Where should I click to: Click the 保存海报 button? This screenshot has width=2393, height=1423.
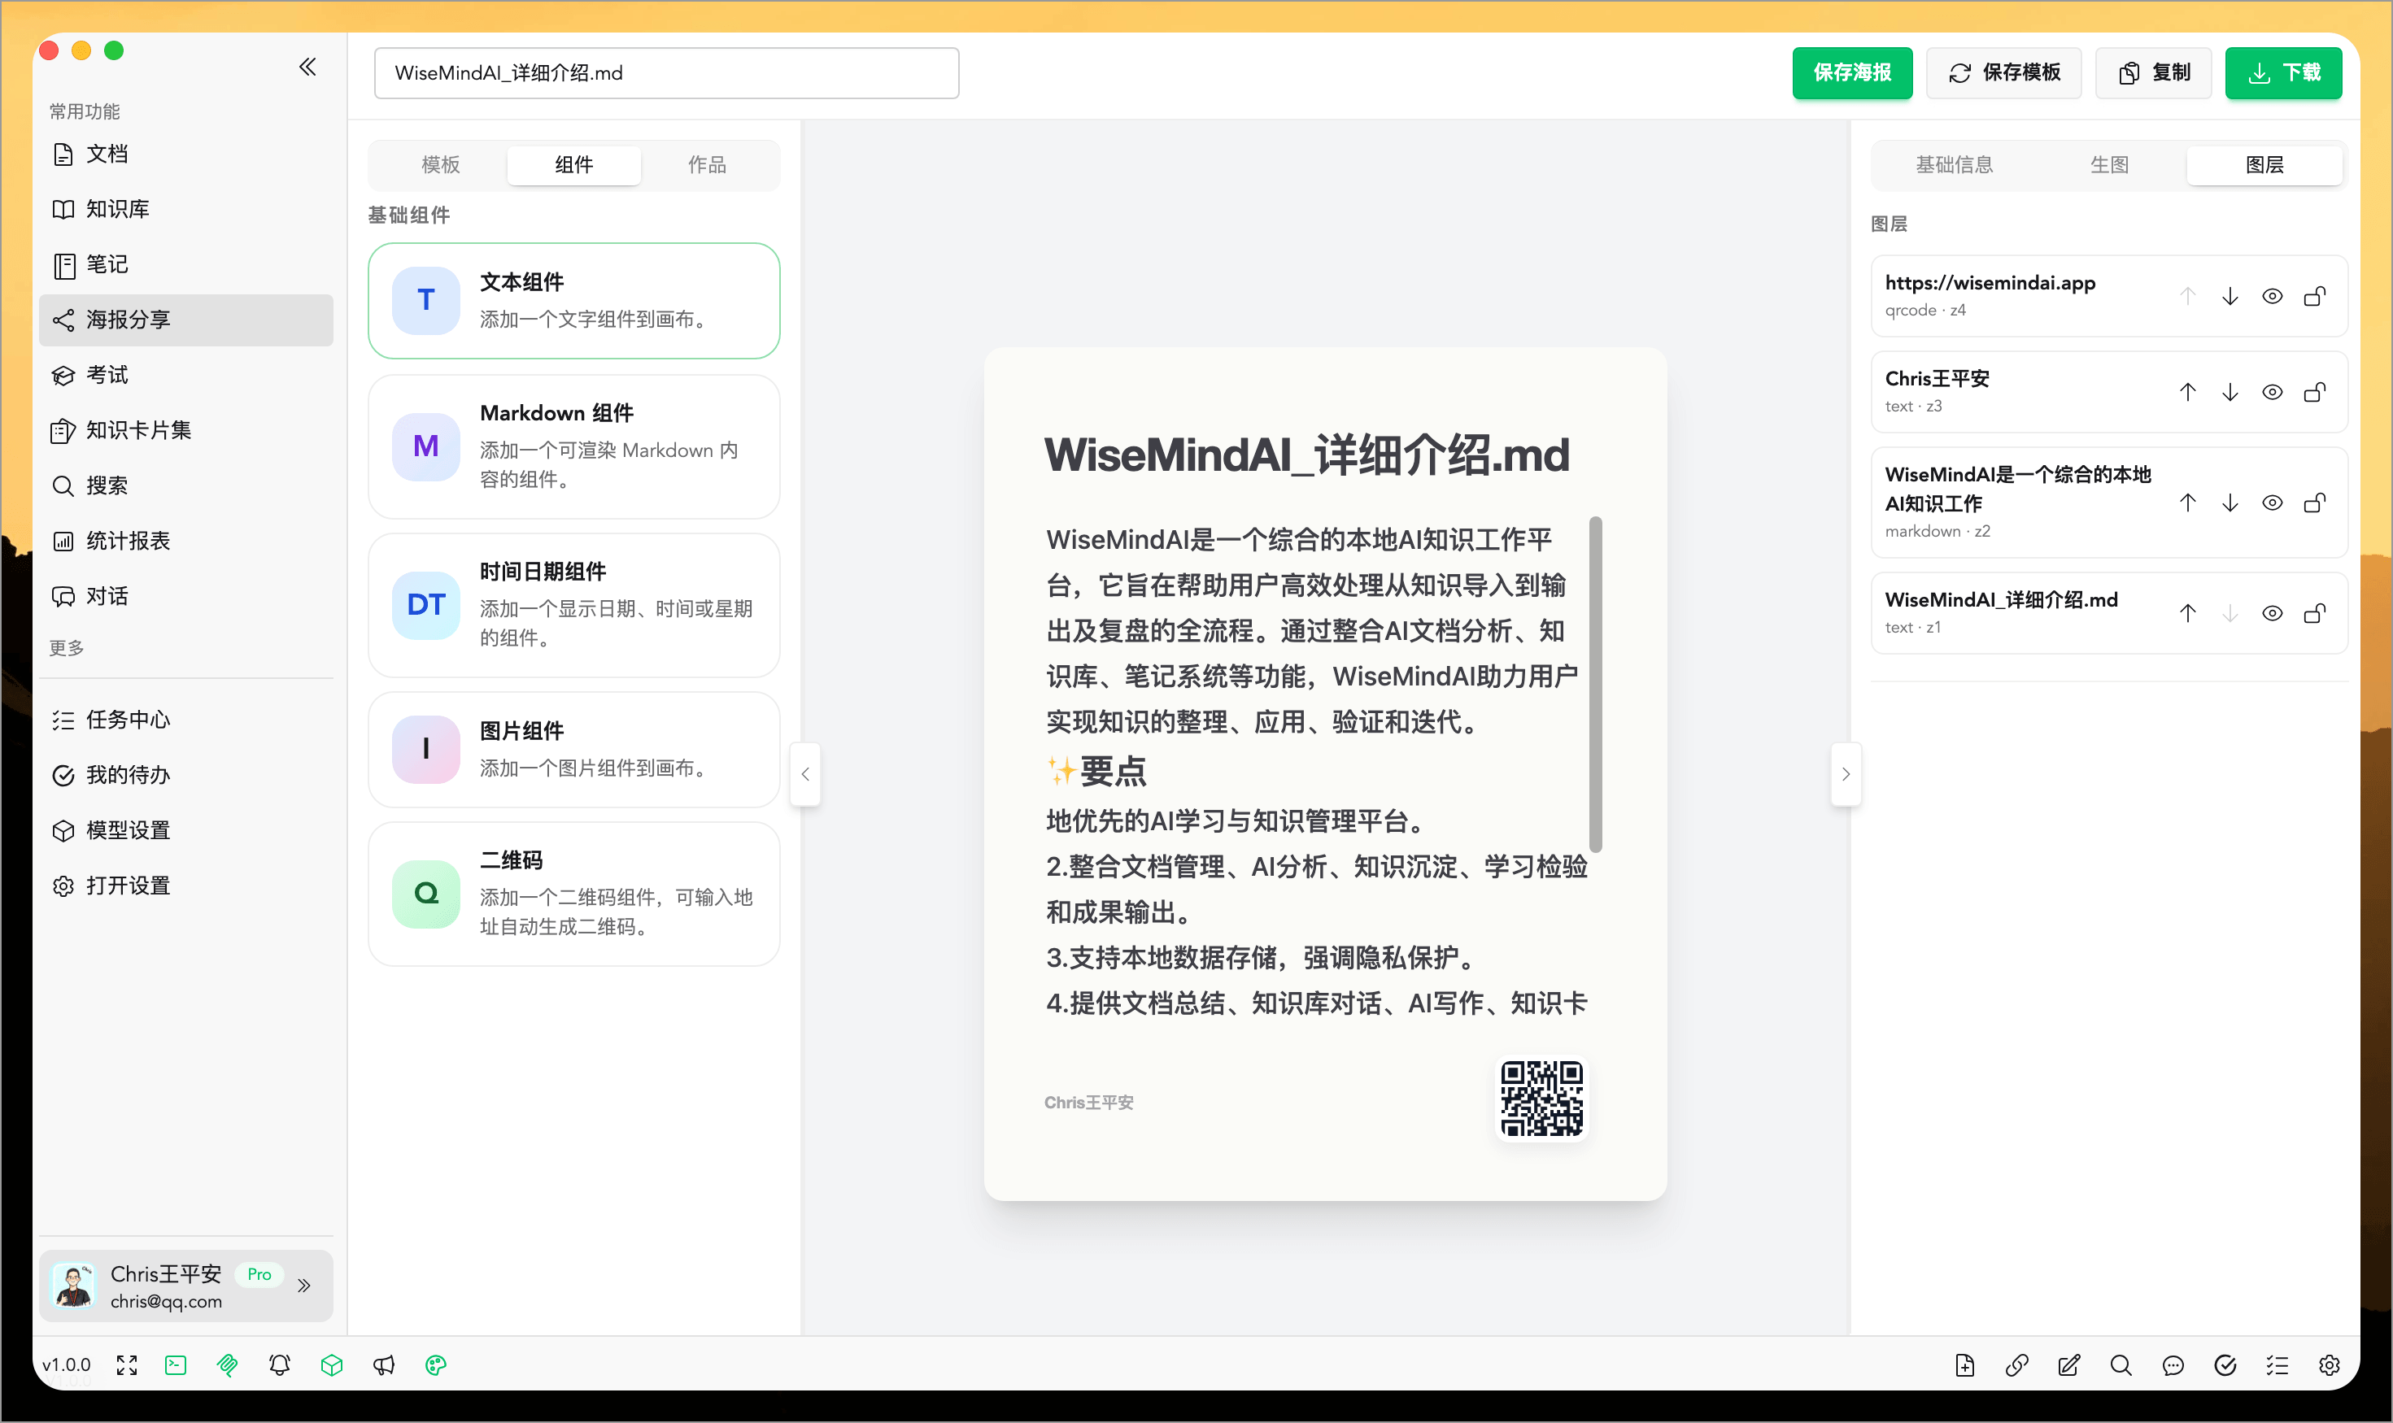pyautogui.click(x=1851, y=72)
